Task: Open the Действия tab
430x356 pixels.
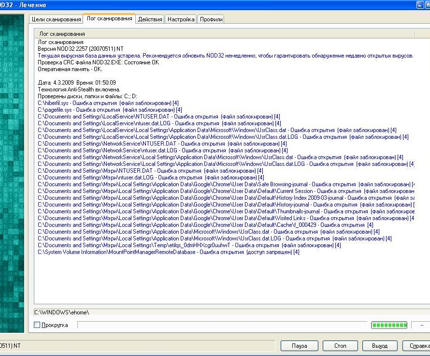Action: [150, 19]
